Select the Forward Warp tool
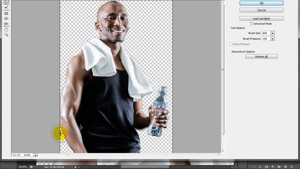Viewport: 300px width, 169px height. pyautogui.click(x=6, y=2)
